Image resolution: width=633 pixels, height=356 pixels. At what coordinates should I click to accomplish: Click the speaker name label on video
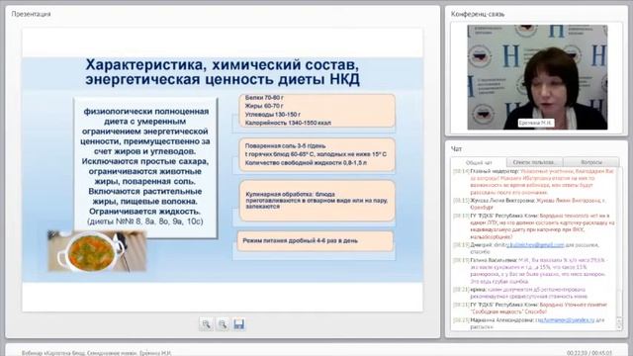click(536, 123)
